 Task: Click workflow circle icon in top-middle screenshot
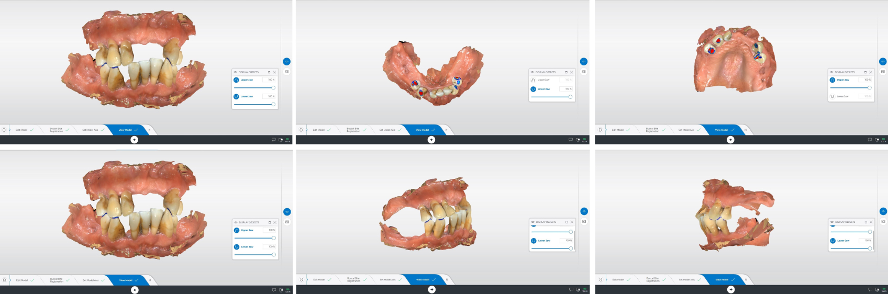click(x=301, y=130)
